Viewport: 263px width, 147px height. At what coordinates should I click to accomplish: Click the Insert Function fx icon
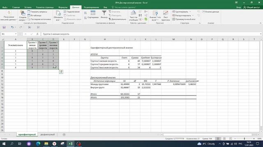tap(37, 34)
